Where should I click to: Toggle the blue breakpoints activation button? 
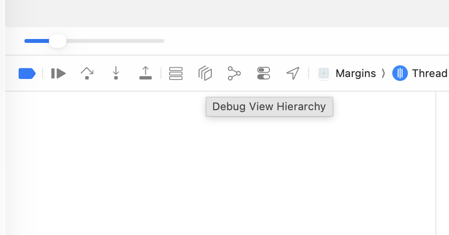pos(27,74)
